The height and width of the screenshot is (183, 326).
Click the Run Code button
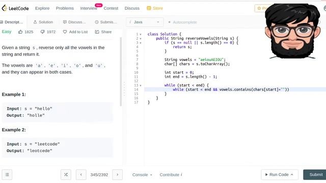[x=280, y=175]
